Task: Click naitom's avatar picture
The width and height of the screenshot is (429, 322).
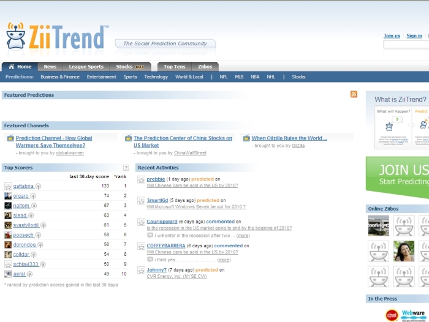Action: [x=8, y=206]
